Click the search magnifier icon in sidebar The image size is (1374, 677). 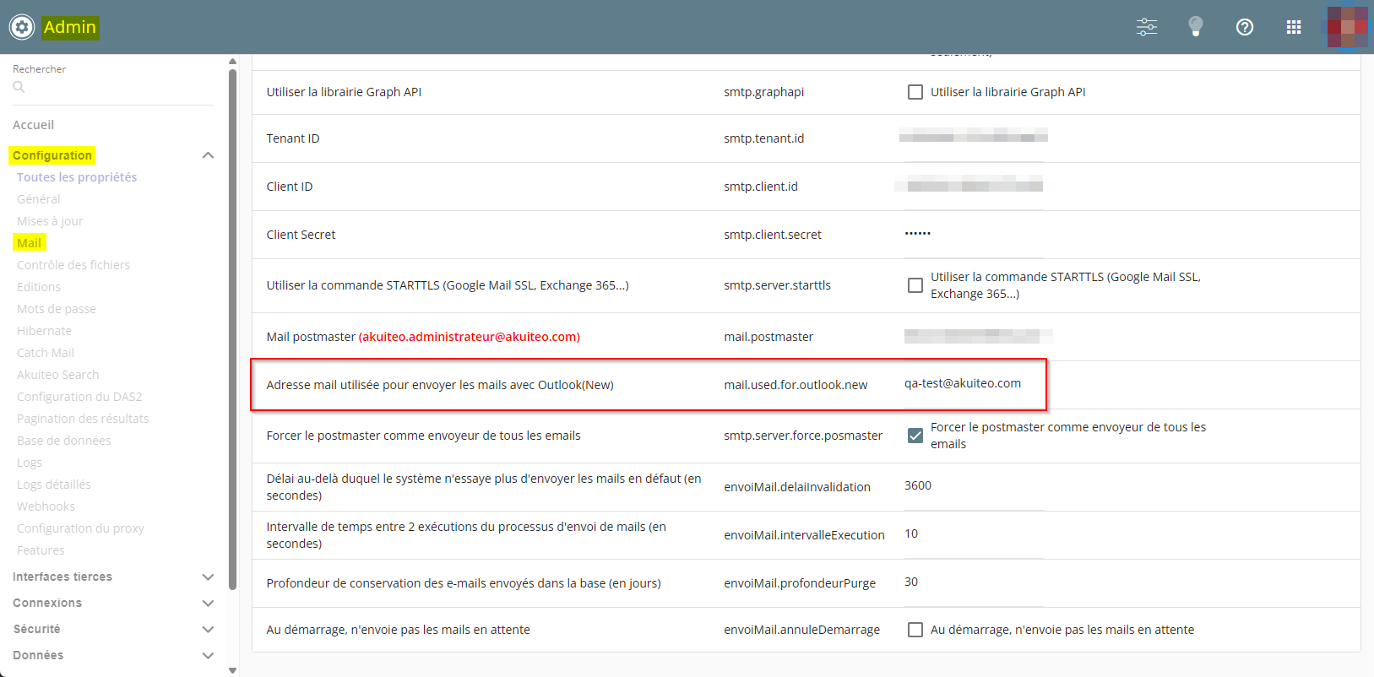[x=19, y=87]
